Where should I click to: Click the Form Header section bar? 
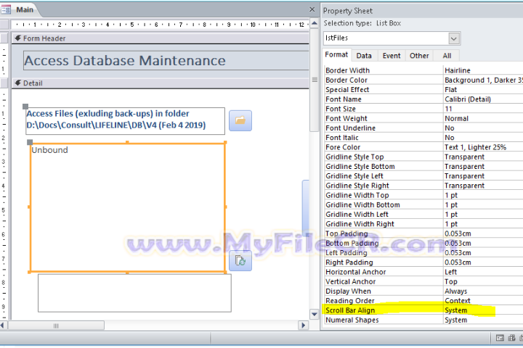(160, 38)
